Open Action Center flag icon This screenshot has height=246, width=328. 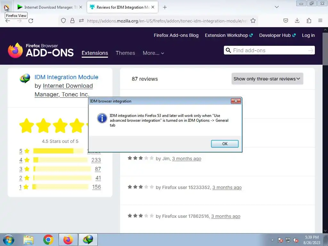[x=280, y=240]
